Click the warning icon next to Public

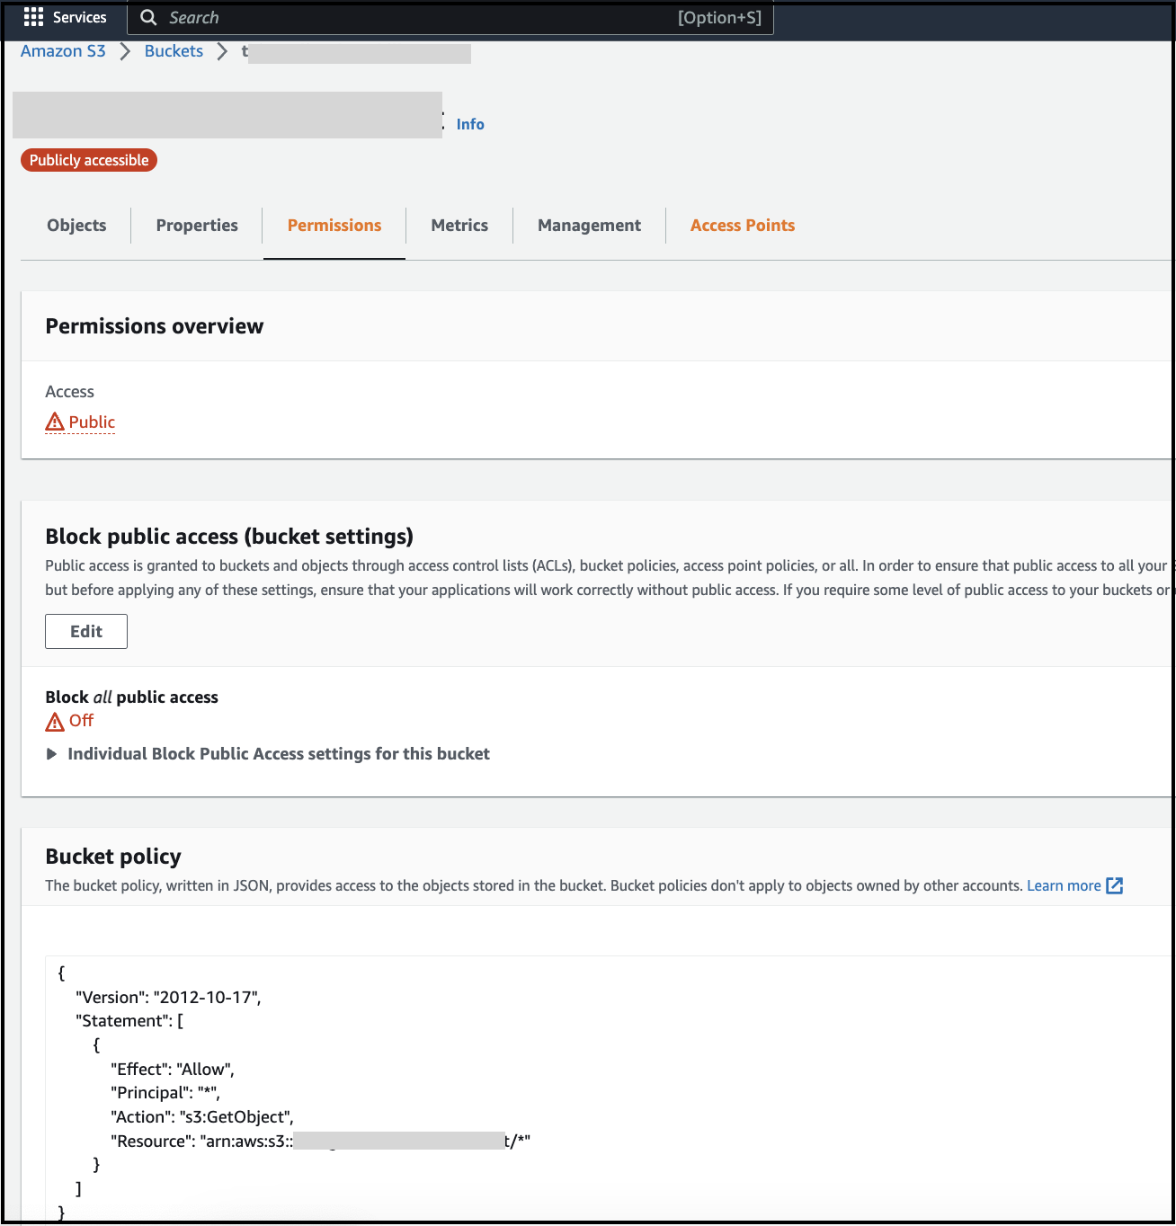pyautogui.click(x=55, y=422)
